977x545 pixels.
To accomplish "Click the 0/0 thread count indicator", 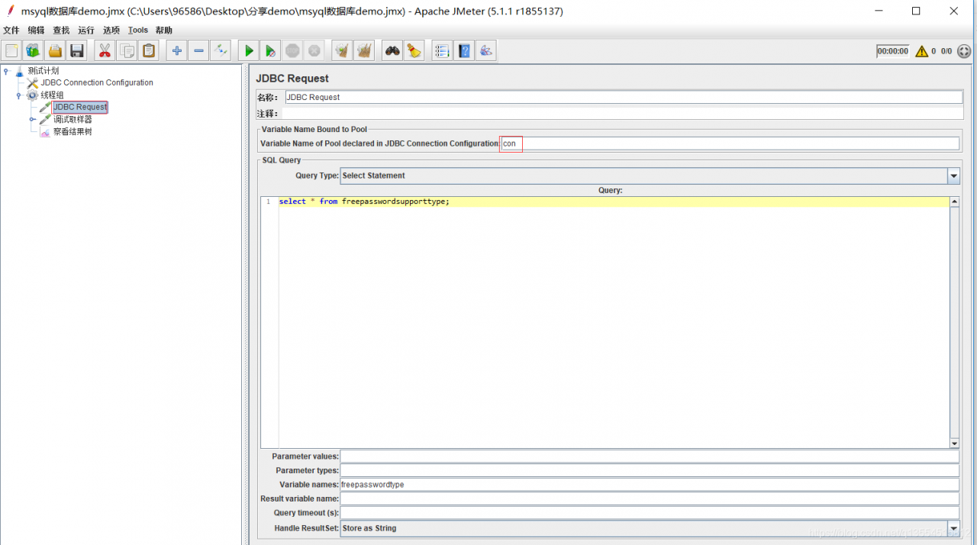I will coord(946,51).
